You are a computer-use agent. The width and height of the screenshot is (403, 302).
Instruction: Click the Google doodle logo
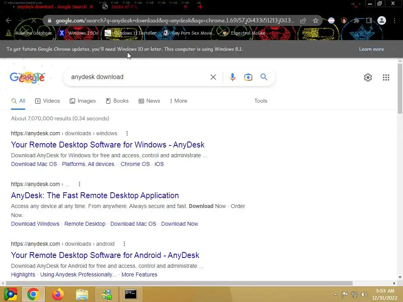(28, 77)
